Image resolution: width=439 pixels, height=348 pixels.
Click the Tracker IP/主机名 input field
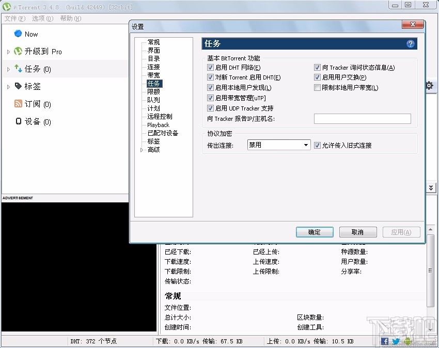(x=362, y=118)
